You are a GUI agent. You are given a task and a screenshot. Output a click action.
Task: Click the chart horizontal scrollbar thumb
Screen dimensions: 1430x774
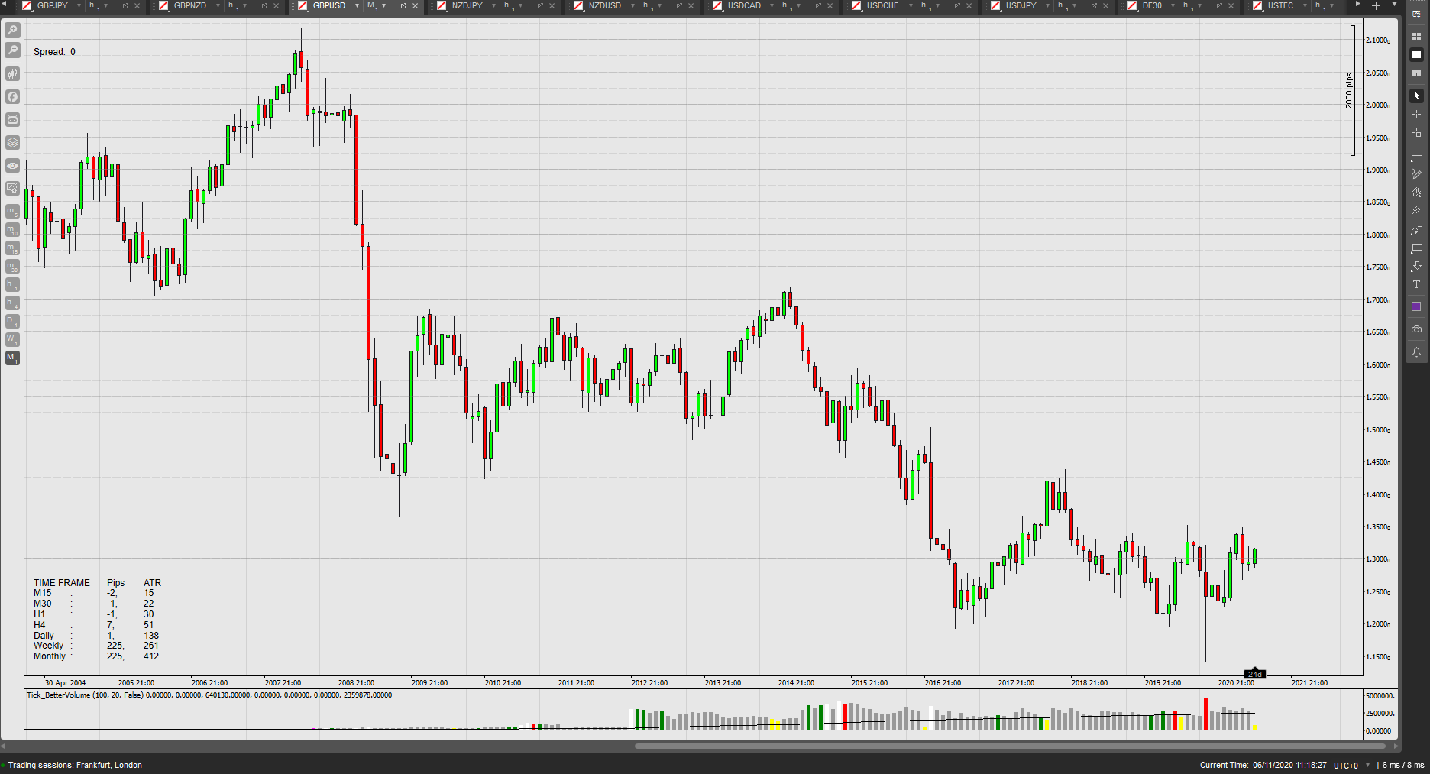tap(1010, 746)
